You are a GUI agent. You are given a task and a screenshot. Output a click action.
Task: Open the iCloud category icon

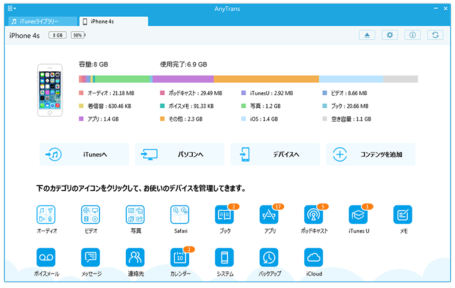[314, 257]
